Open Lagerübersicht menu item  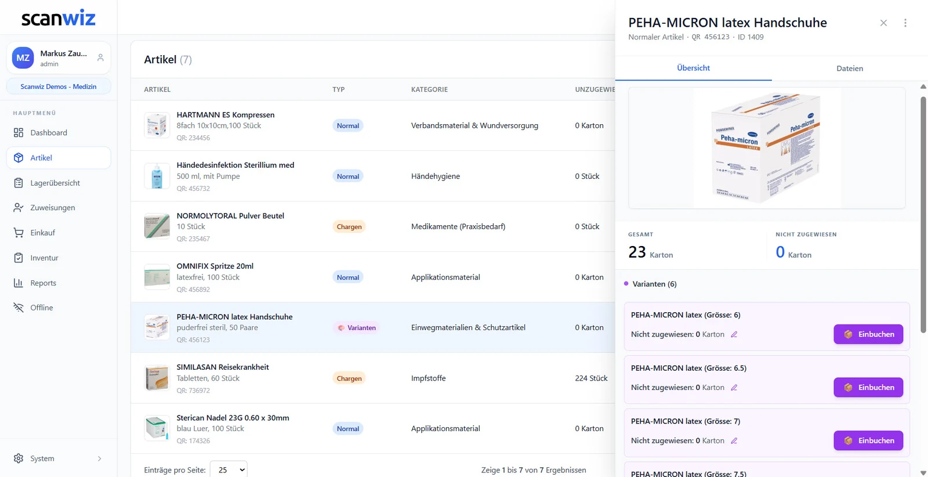(59, 183)
